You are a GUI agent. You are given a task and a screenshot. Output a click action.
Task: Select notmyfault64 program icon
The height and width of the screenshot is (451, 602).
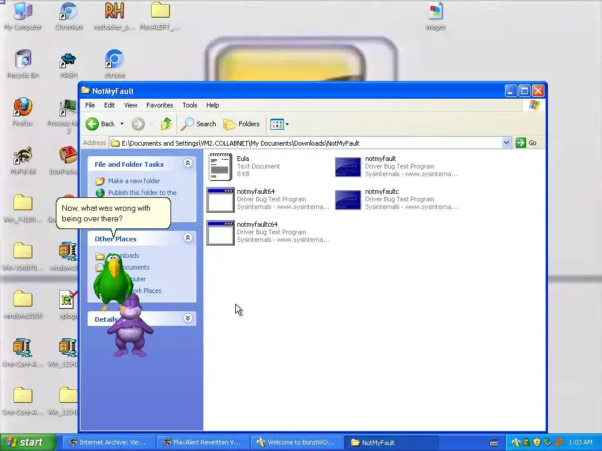coord(220,200)
